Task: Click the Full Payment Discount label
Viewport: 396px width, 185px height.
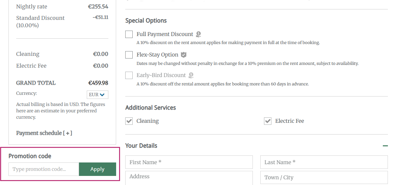Action: (165, 34)
